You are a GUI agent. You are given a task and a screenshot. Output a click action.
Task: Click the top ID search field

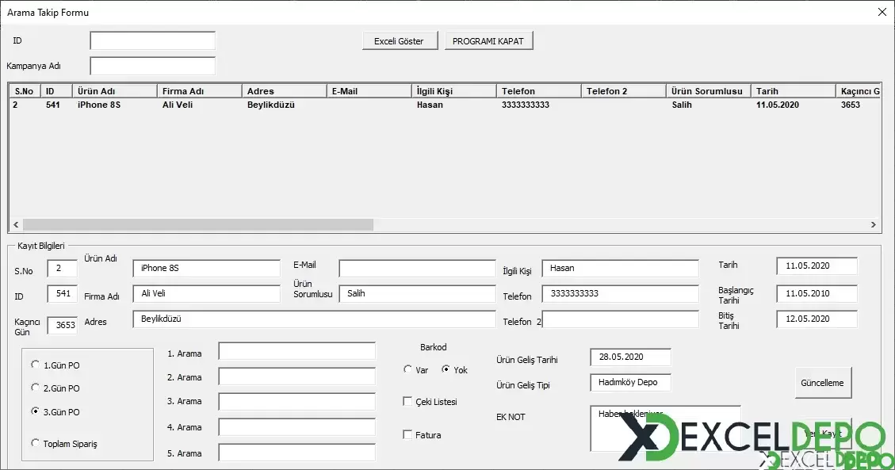(x=152, y=40)
